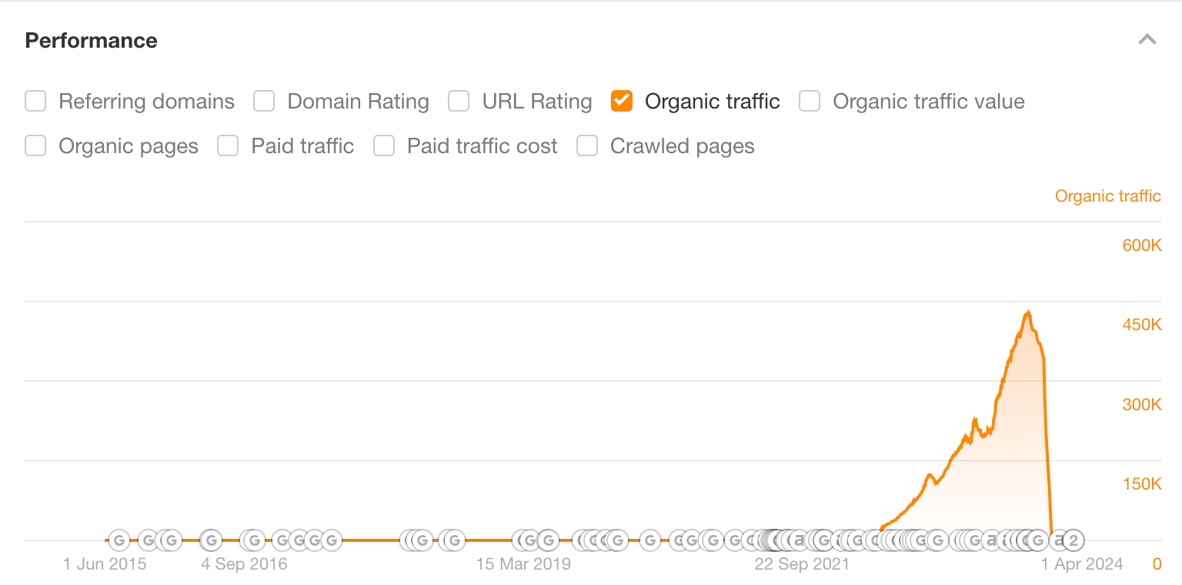Click the peak of the orange traffic curve
The width and height of the screenshot is (1182, 585).
tap(1029, 311)
